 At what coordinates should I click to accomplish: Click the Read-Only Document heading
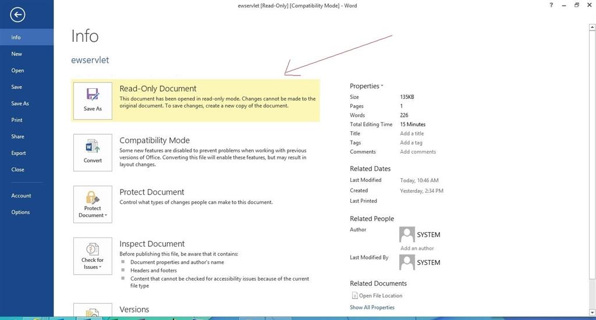coord(158,88)
